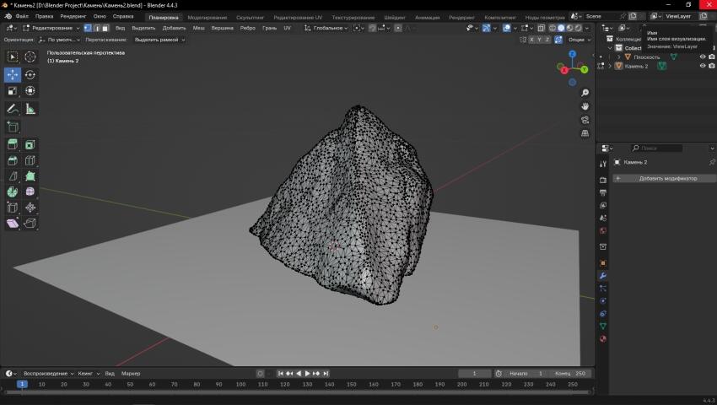
Task: Toggle the camera view icon
Action: tap(585, 120)
